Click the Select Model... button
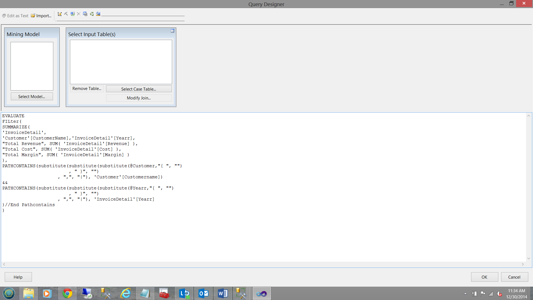 pyautogui.click(x=32, y=96)
